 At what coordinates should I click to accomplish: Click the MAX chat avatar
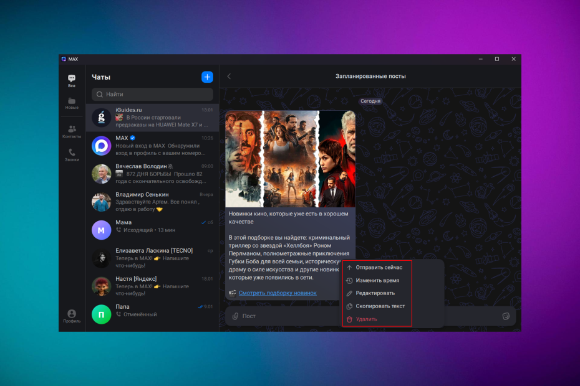pyautogui.click(x=102, y=146)
